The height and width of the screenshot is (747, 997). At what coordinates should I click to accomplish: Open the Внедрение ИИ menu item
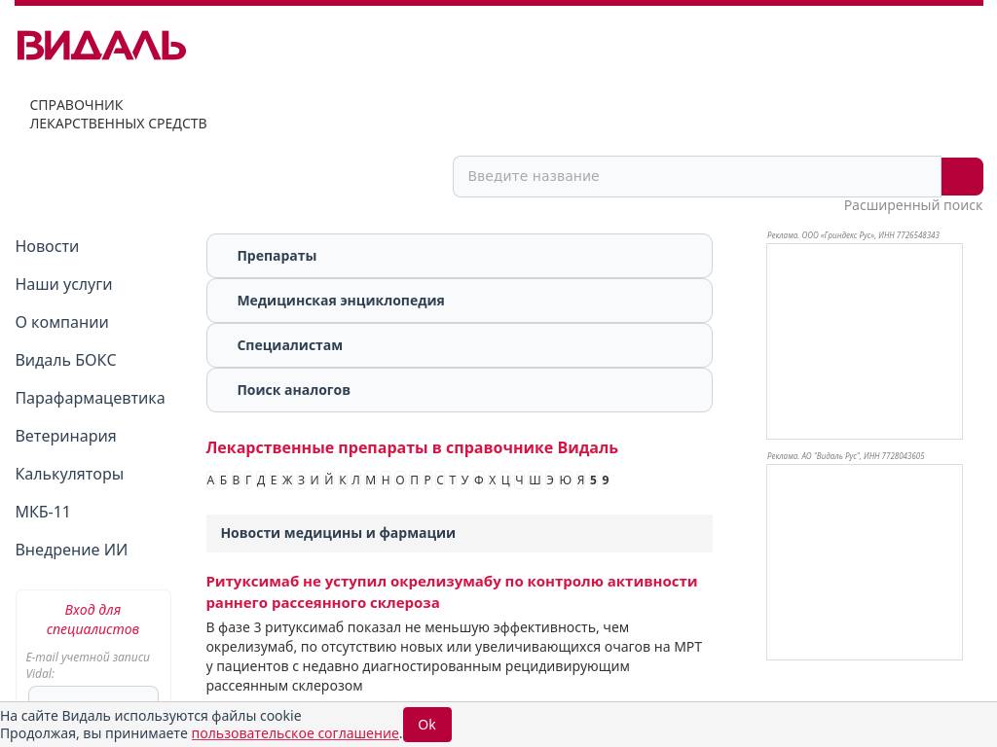tap(71, 551)
